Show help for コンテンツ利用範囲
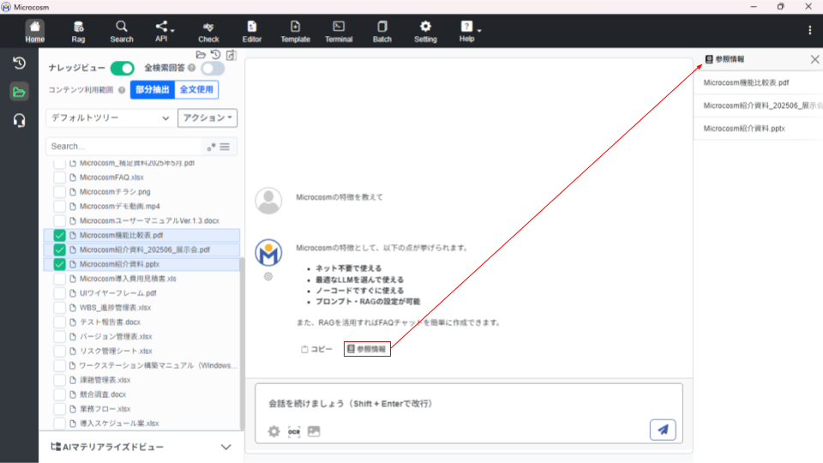 pos(122,90)
